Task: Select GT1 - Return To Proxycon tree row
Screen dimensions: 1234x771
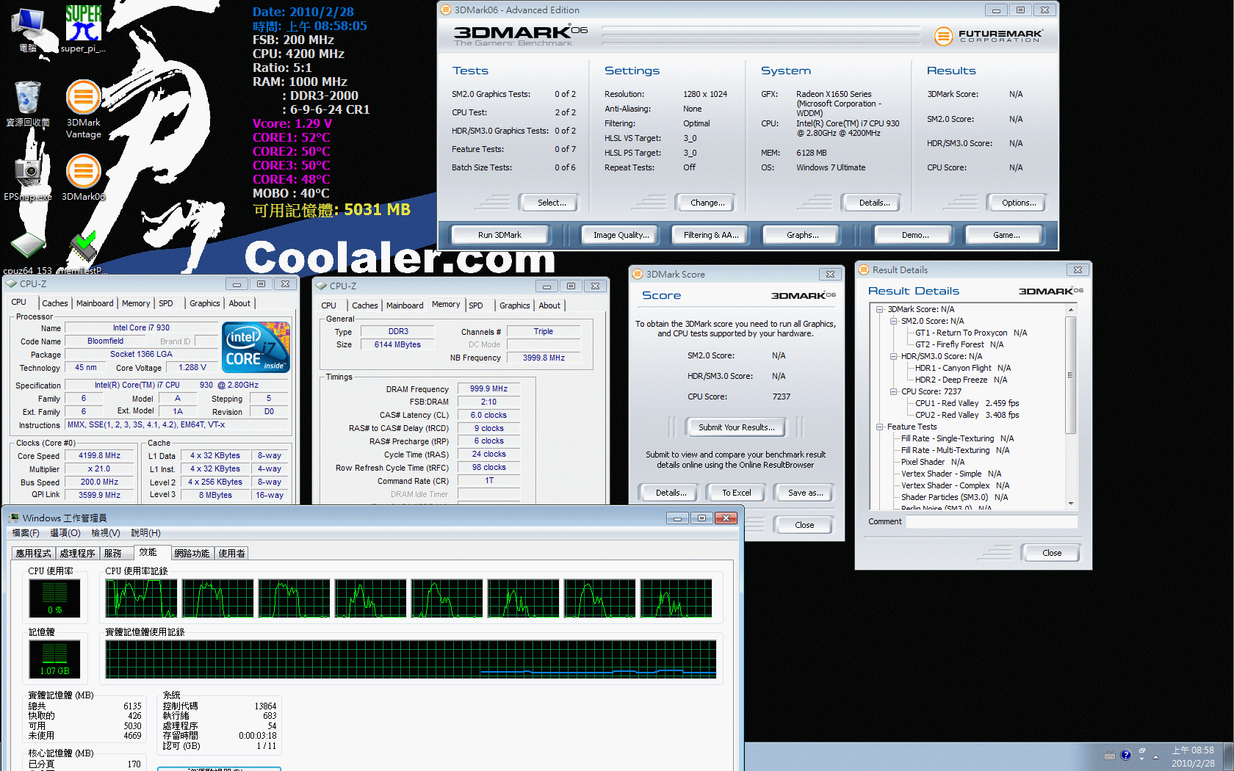Action: (x=971, y=333)
